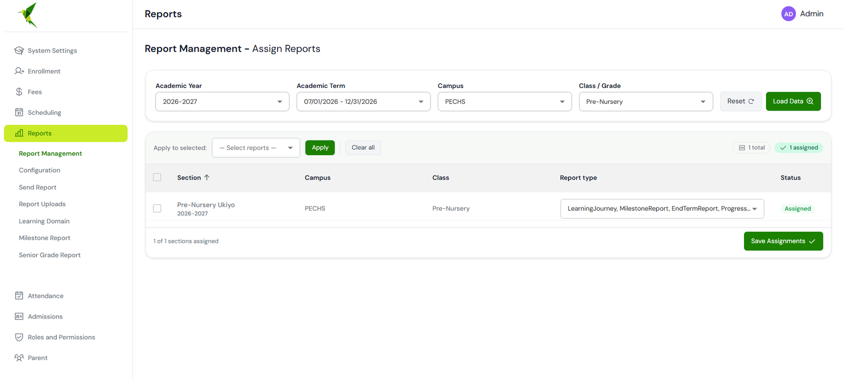Open the Academic Term dropdown
The image size is (843, 379).
pos(364,102)
